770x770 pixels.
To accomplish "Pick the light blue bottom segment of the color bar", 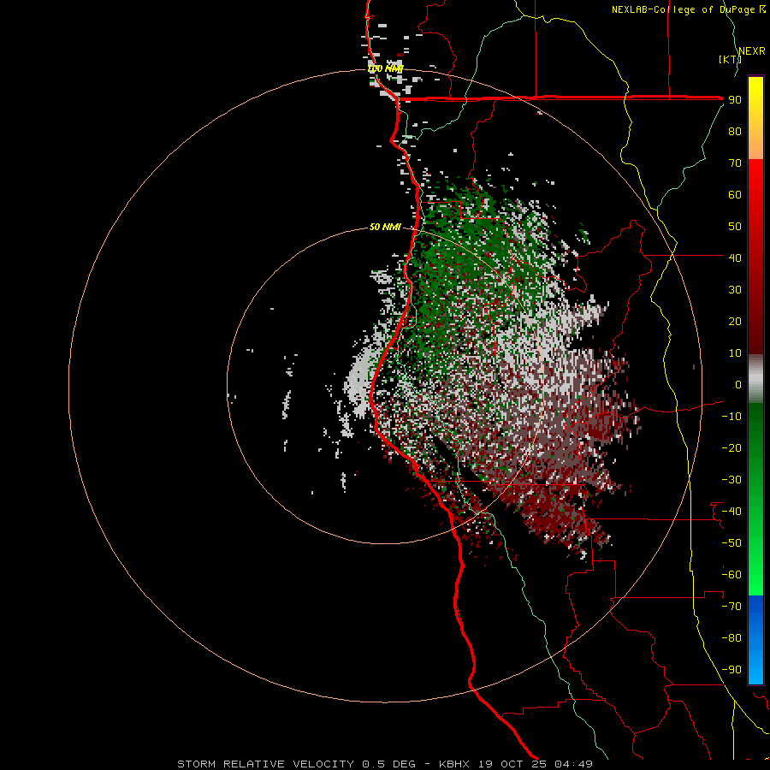I will (755, 666).
